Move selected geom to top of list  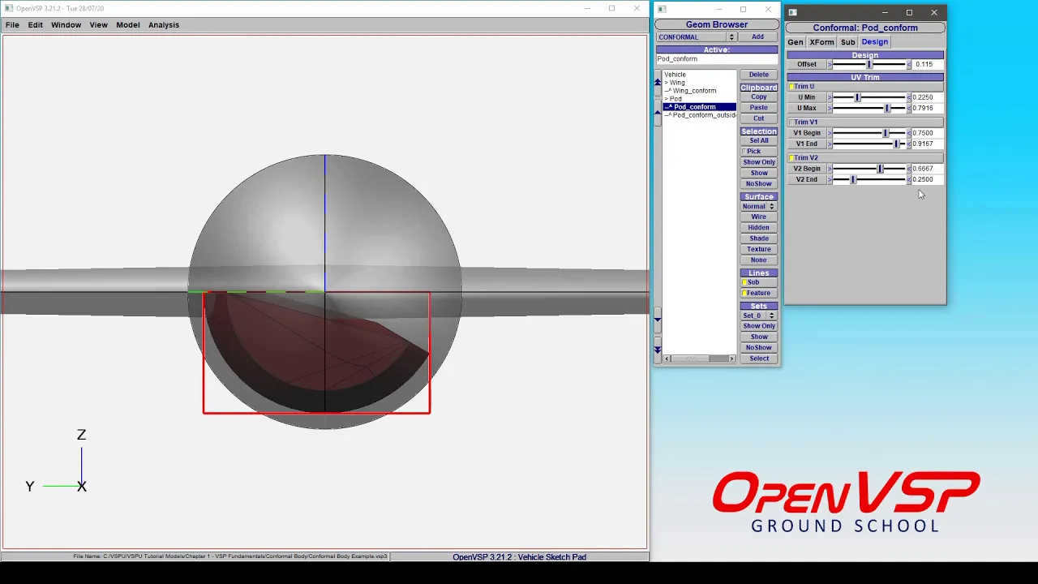click(658, 82)
